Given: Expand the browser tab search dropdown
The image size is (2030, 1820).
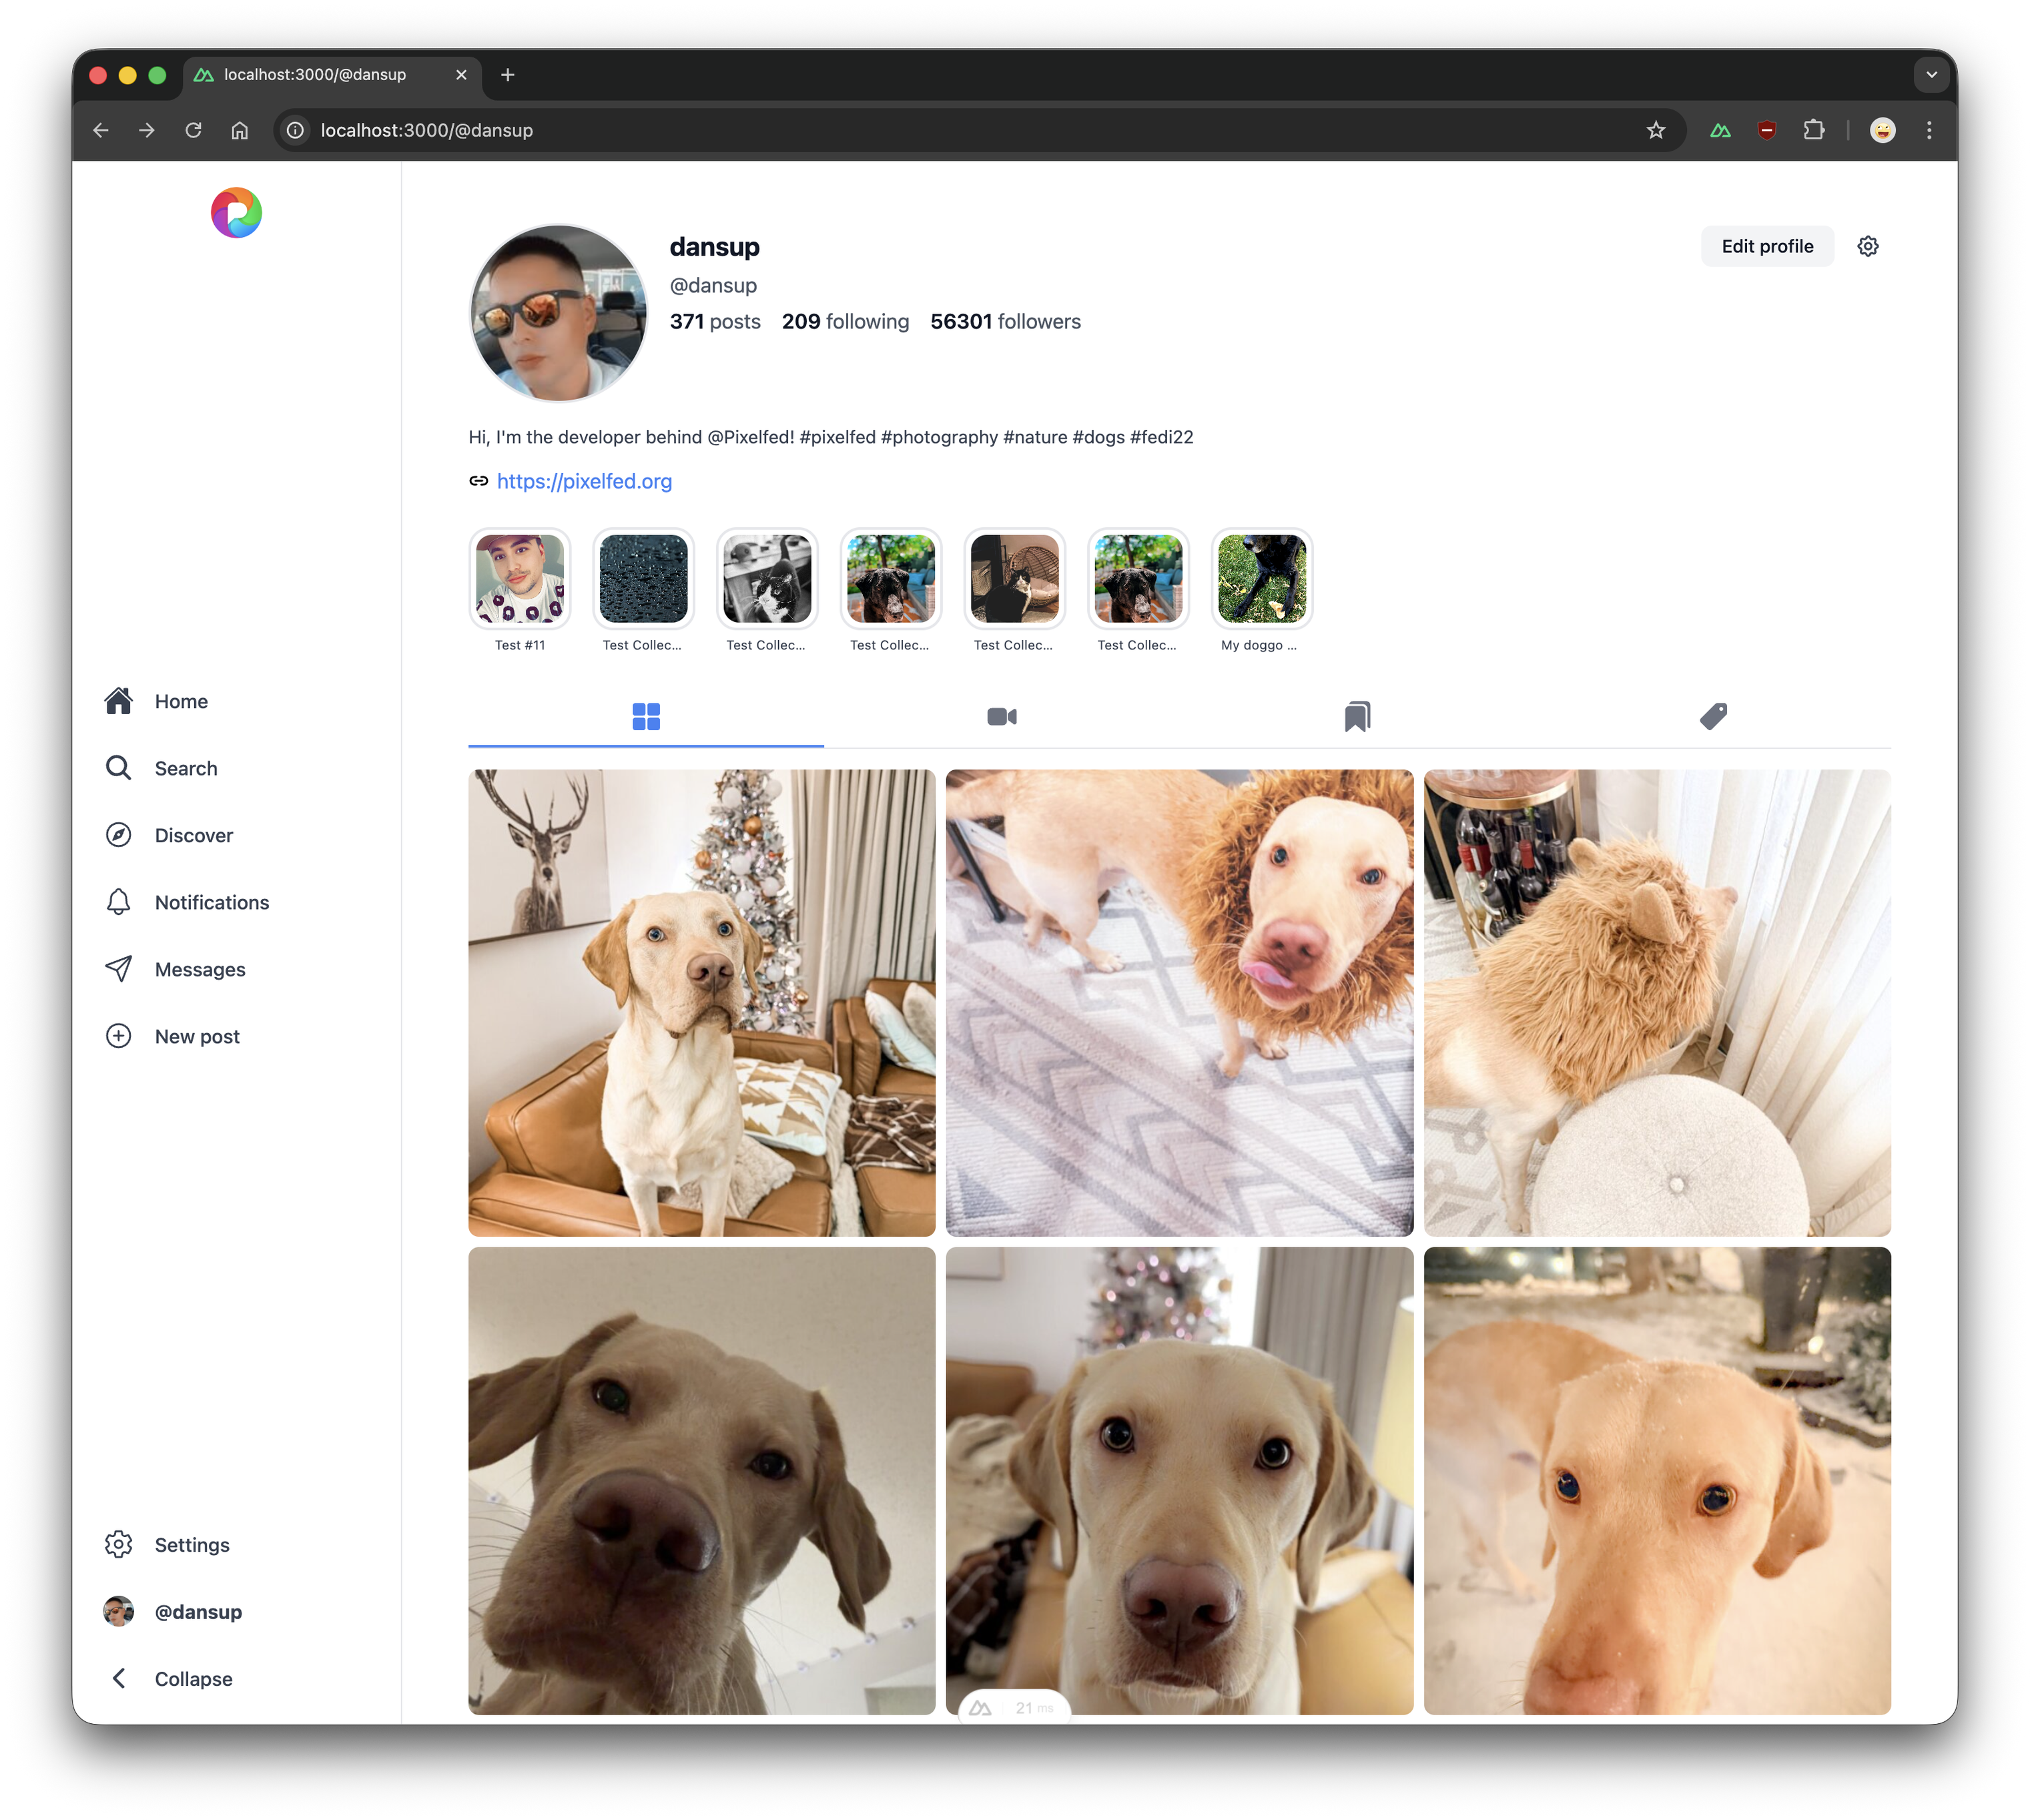Looking at the screenshot, I should click(x=1931, y=75).
